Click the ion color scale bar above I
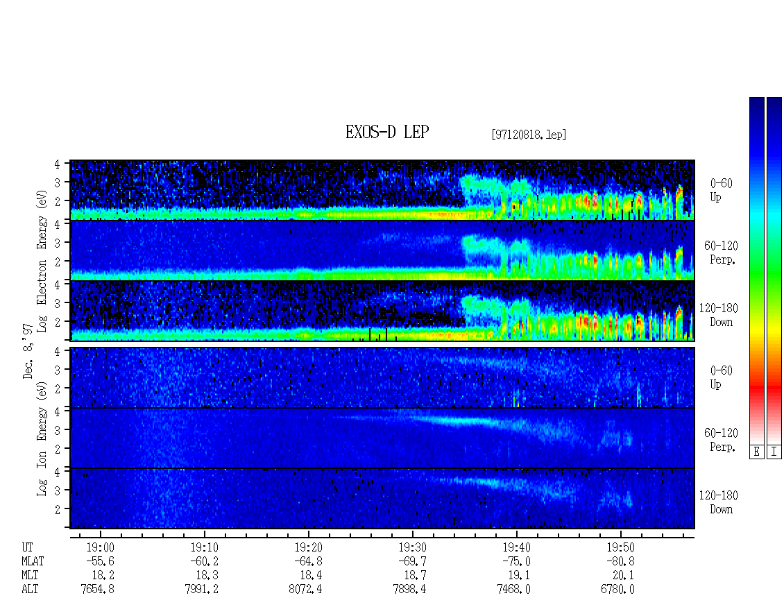The height and width of the screenshot is (607, 784). point(774,271)
